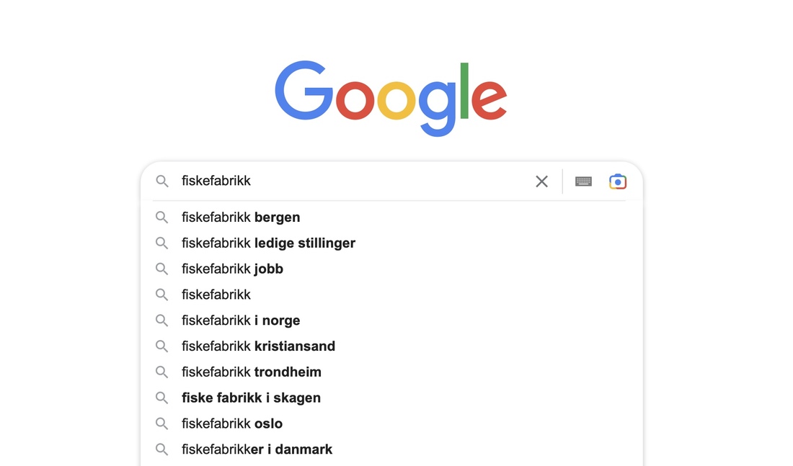793x466 pixels.
Task: Select 'fiskefabrikk kristiansand' from suggestions
Action: point(258,346)
